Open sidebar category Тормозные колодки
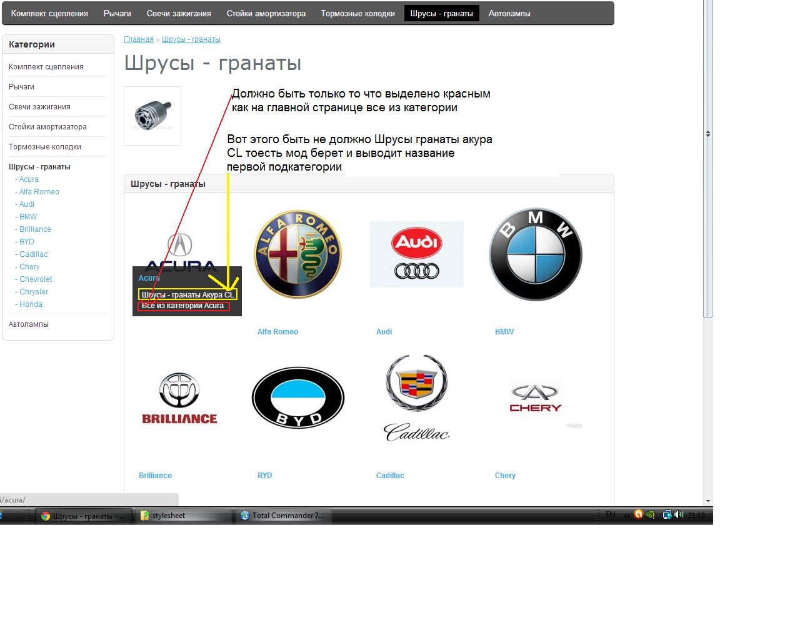Viewport: 800px width, 640px height. (x=45, y=147)
